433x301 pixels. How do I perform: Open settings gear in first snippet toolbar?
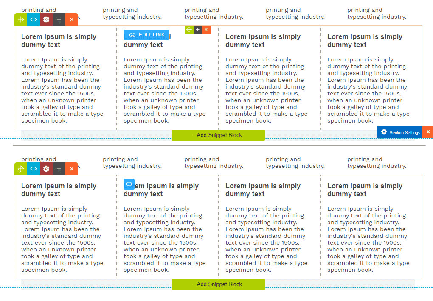(x=46, y=20)
